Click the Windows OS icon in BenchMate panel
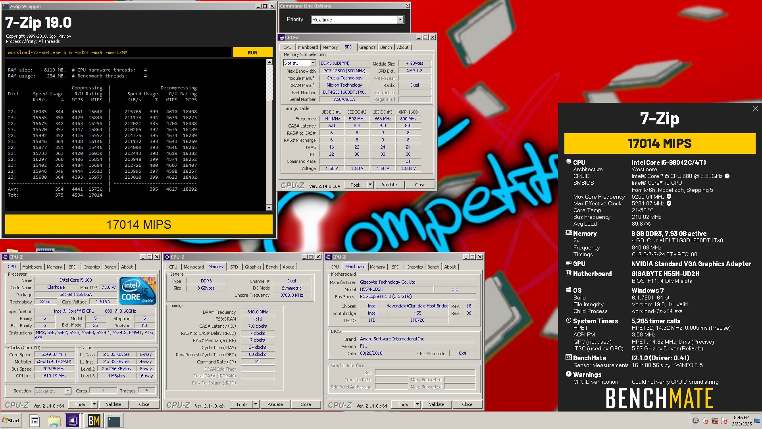 click(x=568, y=290)
